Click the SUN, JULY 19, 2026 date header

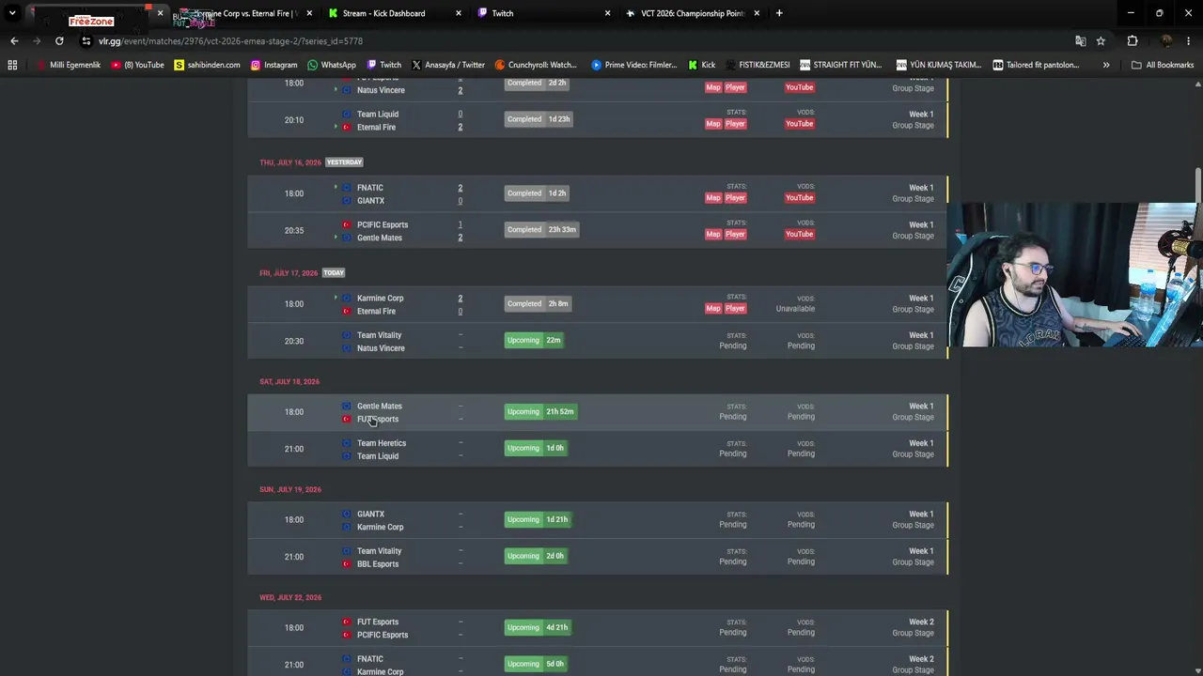pos(290,490)
